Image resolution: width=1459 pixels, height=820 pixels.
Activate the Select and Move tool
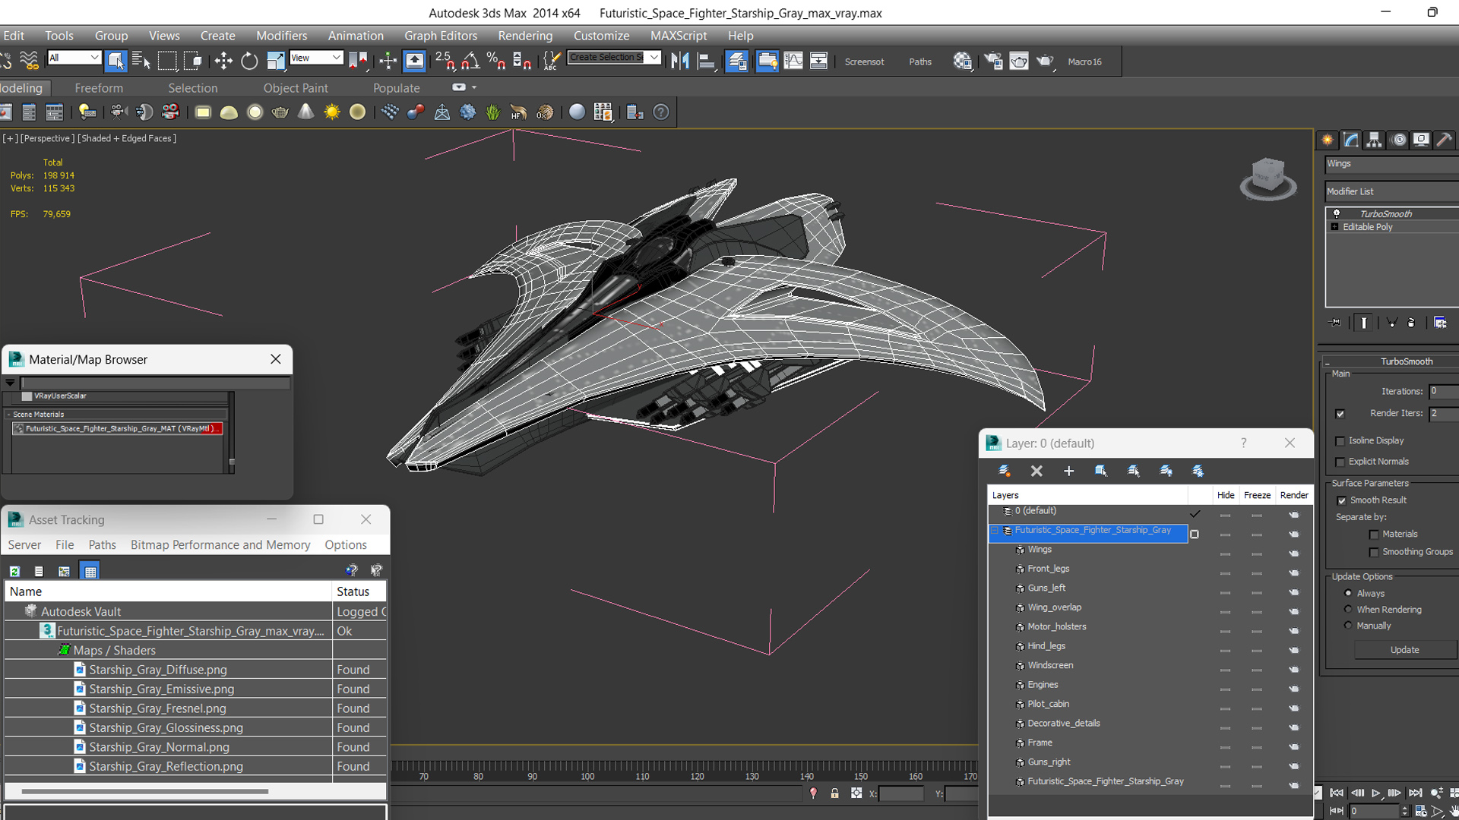click(223, 61)
